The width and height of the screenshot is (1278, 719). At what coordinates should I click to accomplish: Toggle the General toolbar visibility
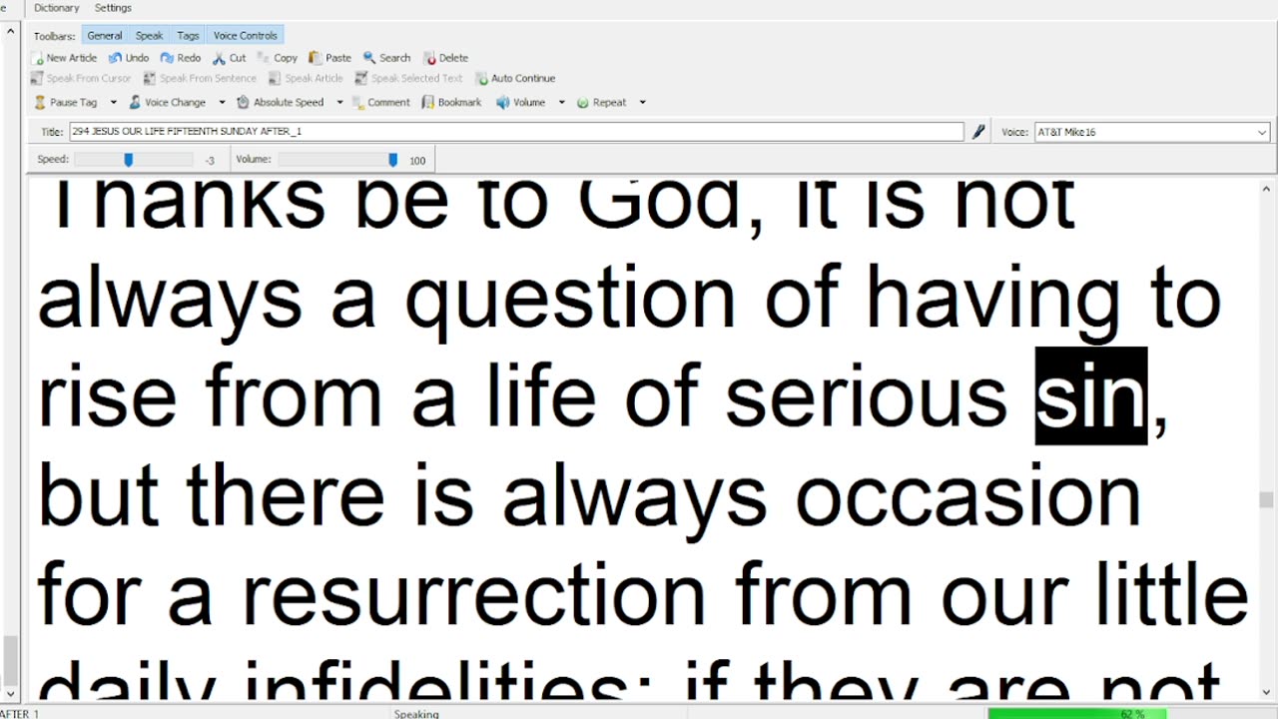pyautogui.click(x=105, y=35)
